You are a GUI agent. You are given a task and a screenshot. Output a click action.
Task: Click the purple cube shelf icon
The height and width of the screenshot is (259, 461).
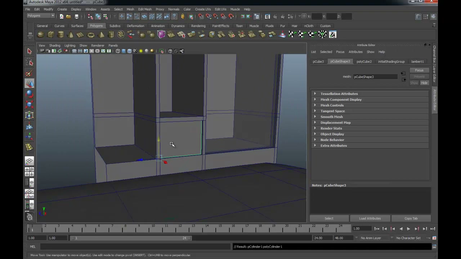pos(161,35)
